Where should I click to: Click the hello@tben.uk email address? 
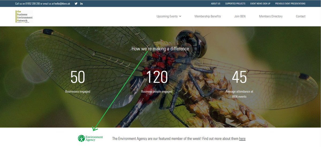(62, 3)
